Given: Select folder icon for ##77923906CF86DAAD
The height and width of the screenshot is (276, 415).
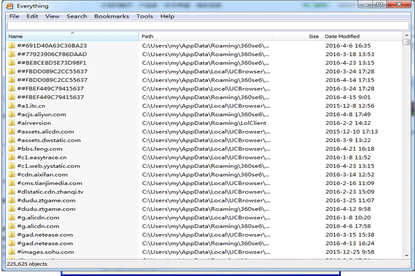Looking at the screenshot, I should coord(11,54).
